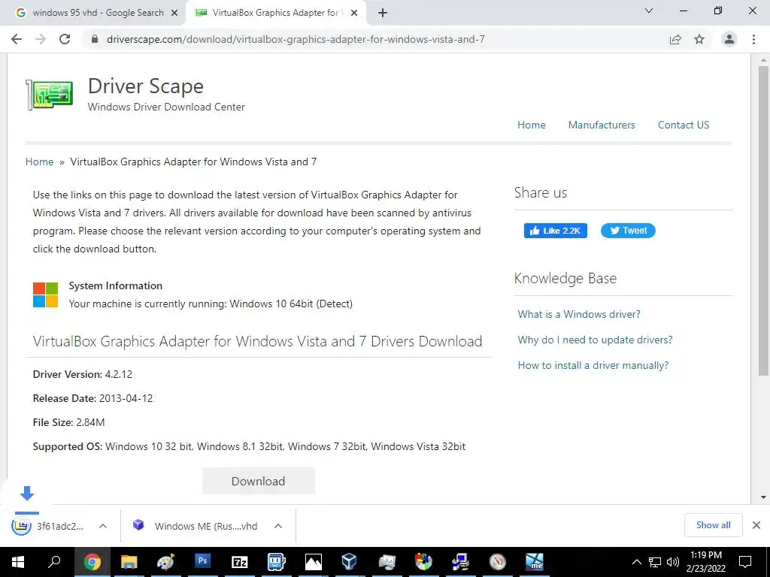Click the Home breadcrumb link

click(x=39, y=162)
